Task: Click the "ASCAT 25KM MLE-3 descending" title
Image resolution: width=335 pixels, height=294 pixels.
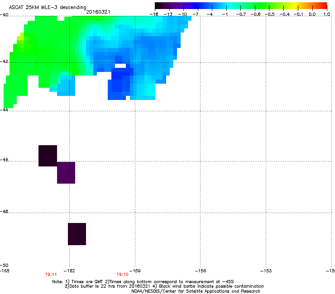Action: point(48,8)
